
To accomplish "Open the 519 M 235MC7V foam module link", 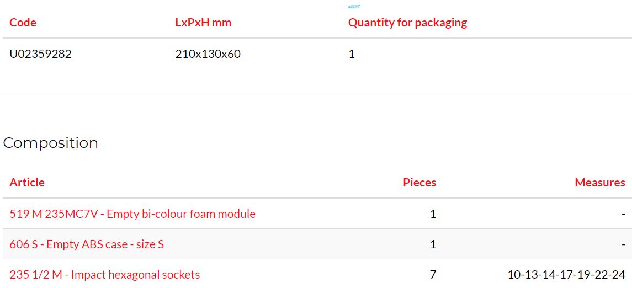I will (132, 214).
